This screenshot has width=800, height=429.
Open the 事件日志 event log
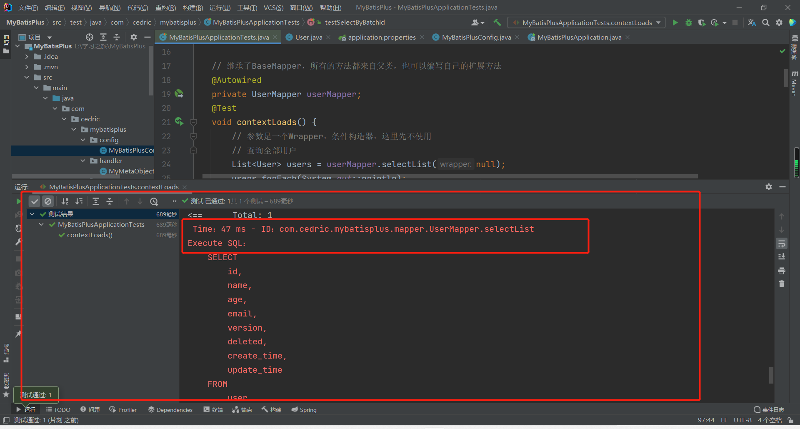tap(769, 410)
